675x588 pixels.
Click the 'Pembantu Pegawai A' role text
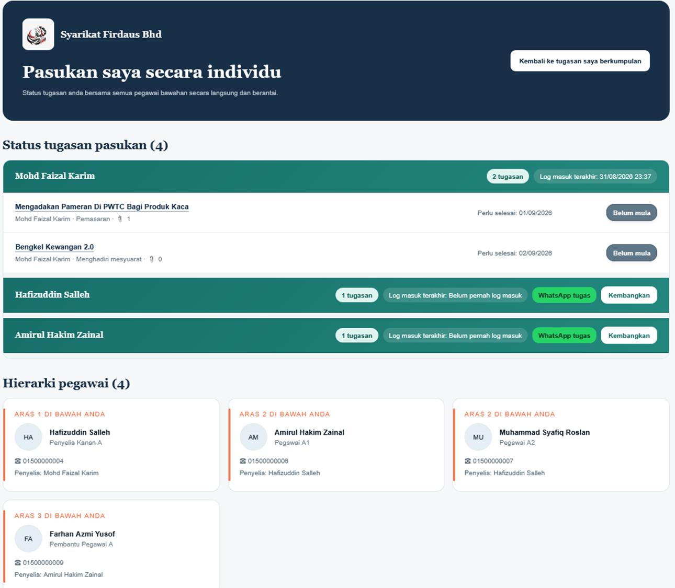coord(81,544)
